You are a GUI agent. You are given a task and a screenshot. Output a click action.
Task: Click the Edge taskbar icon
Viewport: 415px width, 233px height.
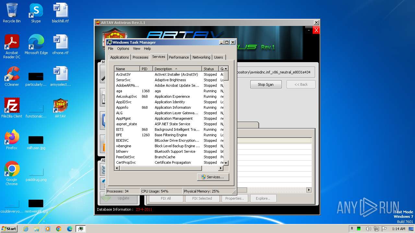pos(70,229)
